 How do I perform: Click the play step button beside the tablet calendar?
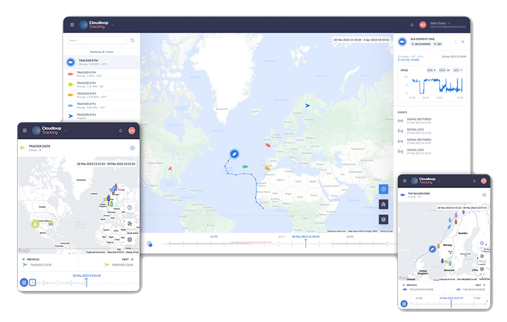tap(32, 282)
